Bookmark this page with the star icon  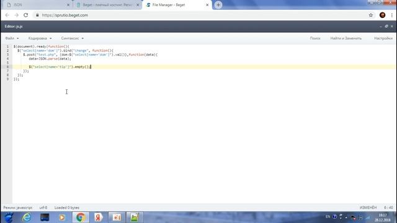(371, 15)
